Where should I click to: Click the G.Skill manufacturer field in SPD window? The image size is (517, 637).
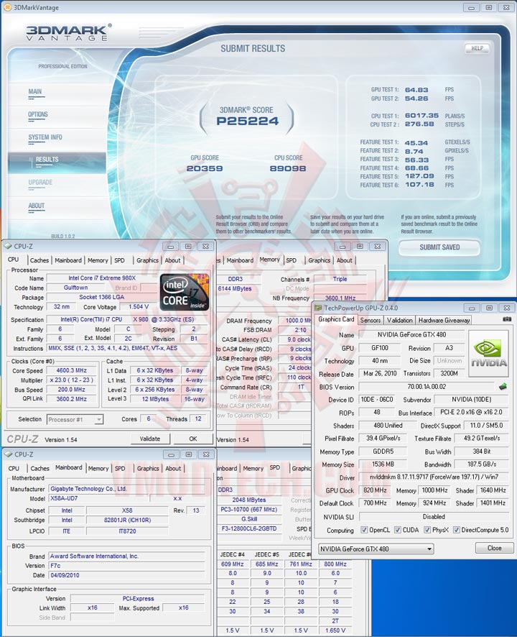tap(249, 519)
